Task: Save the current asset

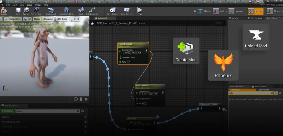Action: [x=18, y=11]
